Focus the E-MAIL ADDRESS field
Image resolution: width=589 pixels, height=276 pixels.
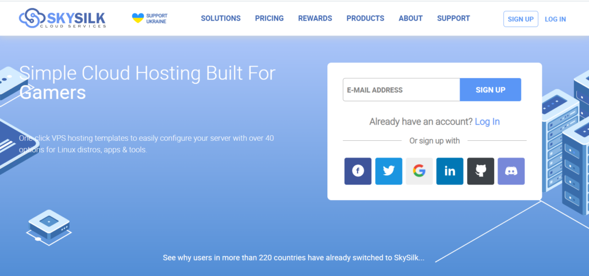401,90
